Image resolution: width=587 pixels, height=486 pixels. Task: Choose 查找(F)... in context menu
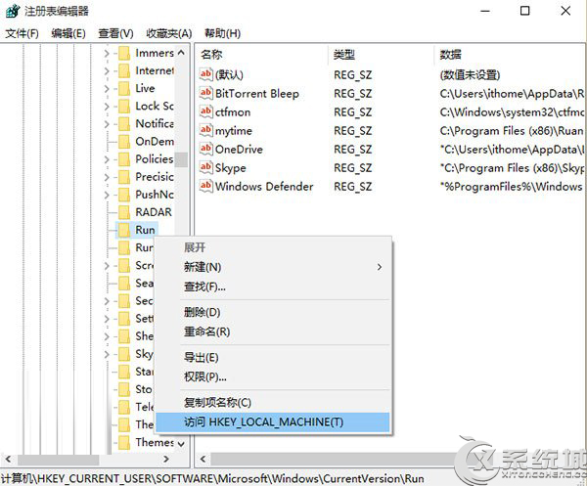[273, 287]
